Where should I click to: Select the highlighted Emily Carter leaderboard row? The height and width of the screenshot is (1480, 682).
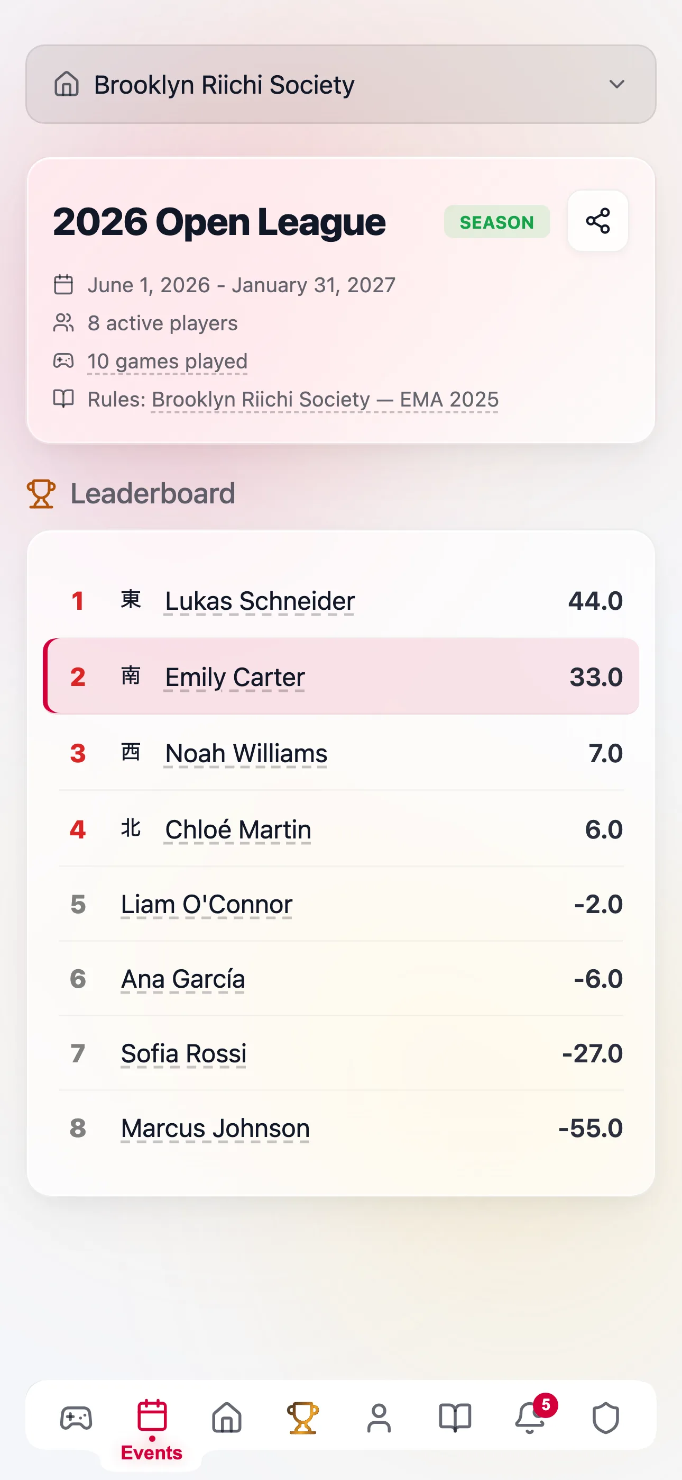pyautogui.click(x=341, y=676)
